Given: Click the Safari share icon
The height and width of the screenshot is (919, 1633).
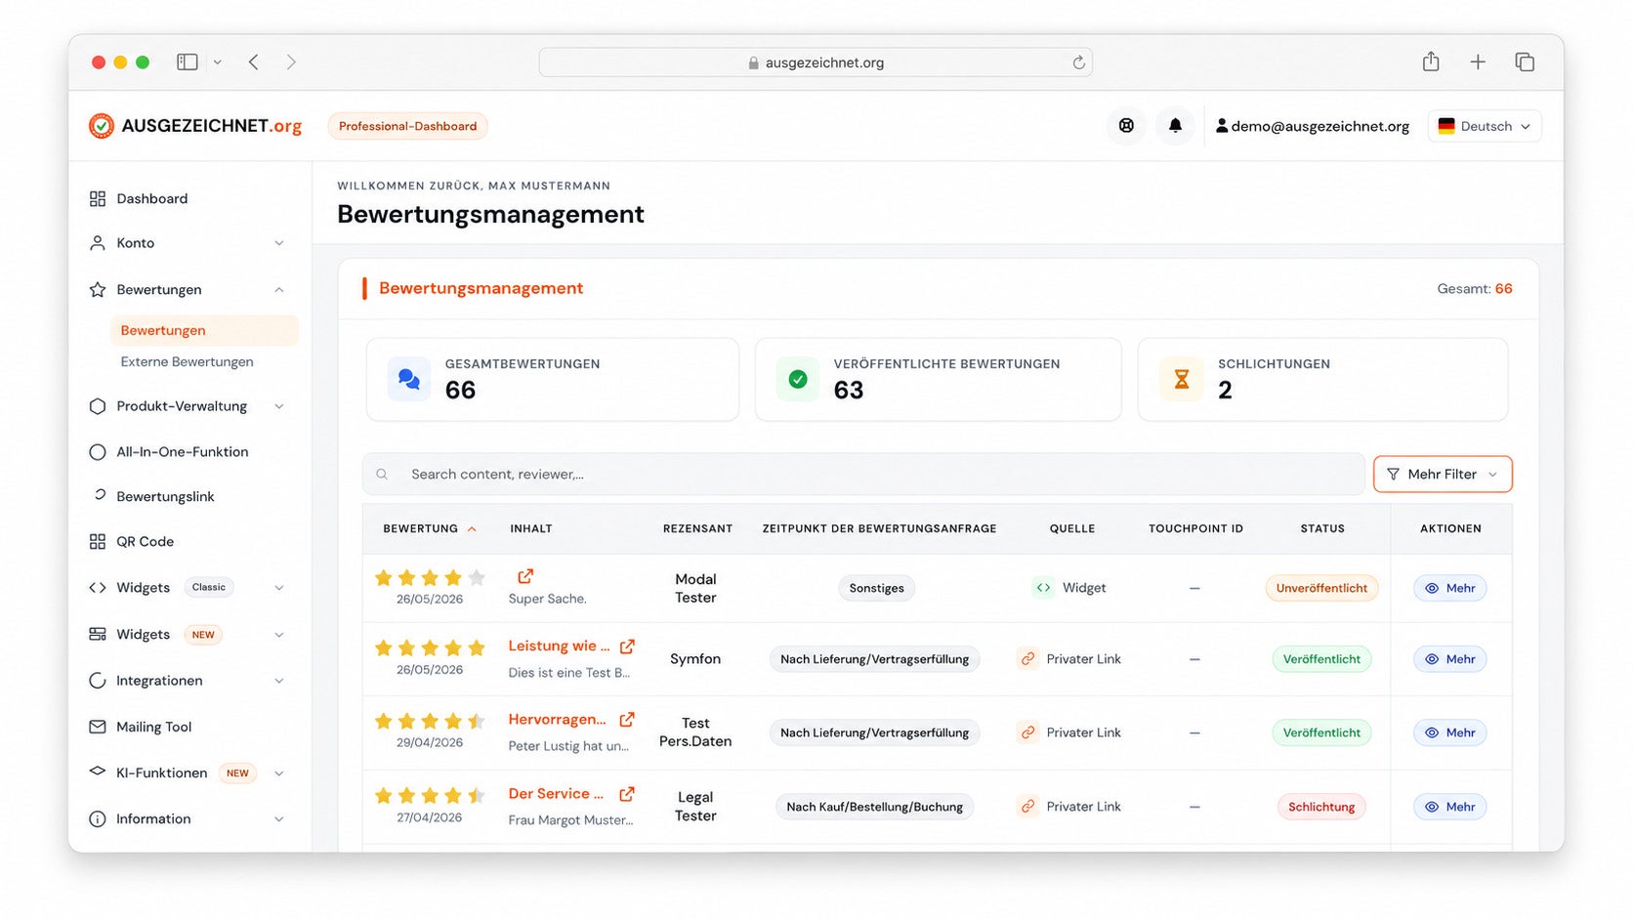Looking at the screenshot, I should click(x=1431, y=62).
